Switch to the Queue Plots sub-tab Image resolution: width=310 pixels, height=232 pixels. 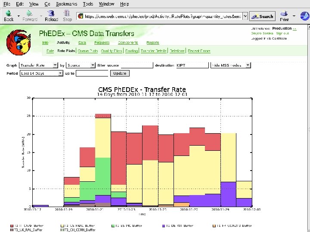click(88, 51)
